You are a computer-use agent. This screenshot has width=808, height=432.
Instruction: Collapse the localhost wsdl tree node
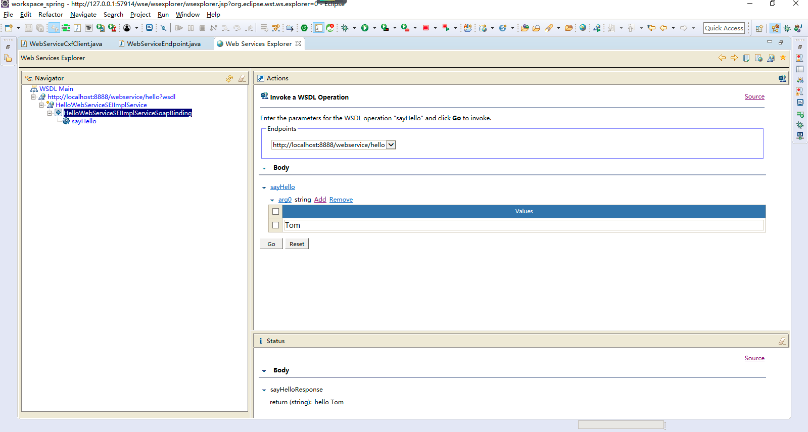[x=33, y=97]
